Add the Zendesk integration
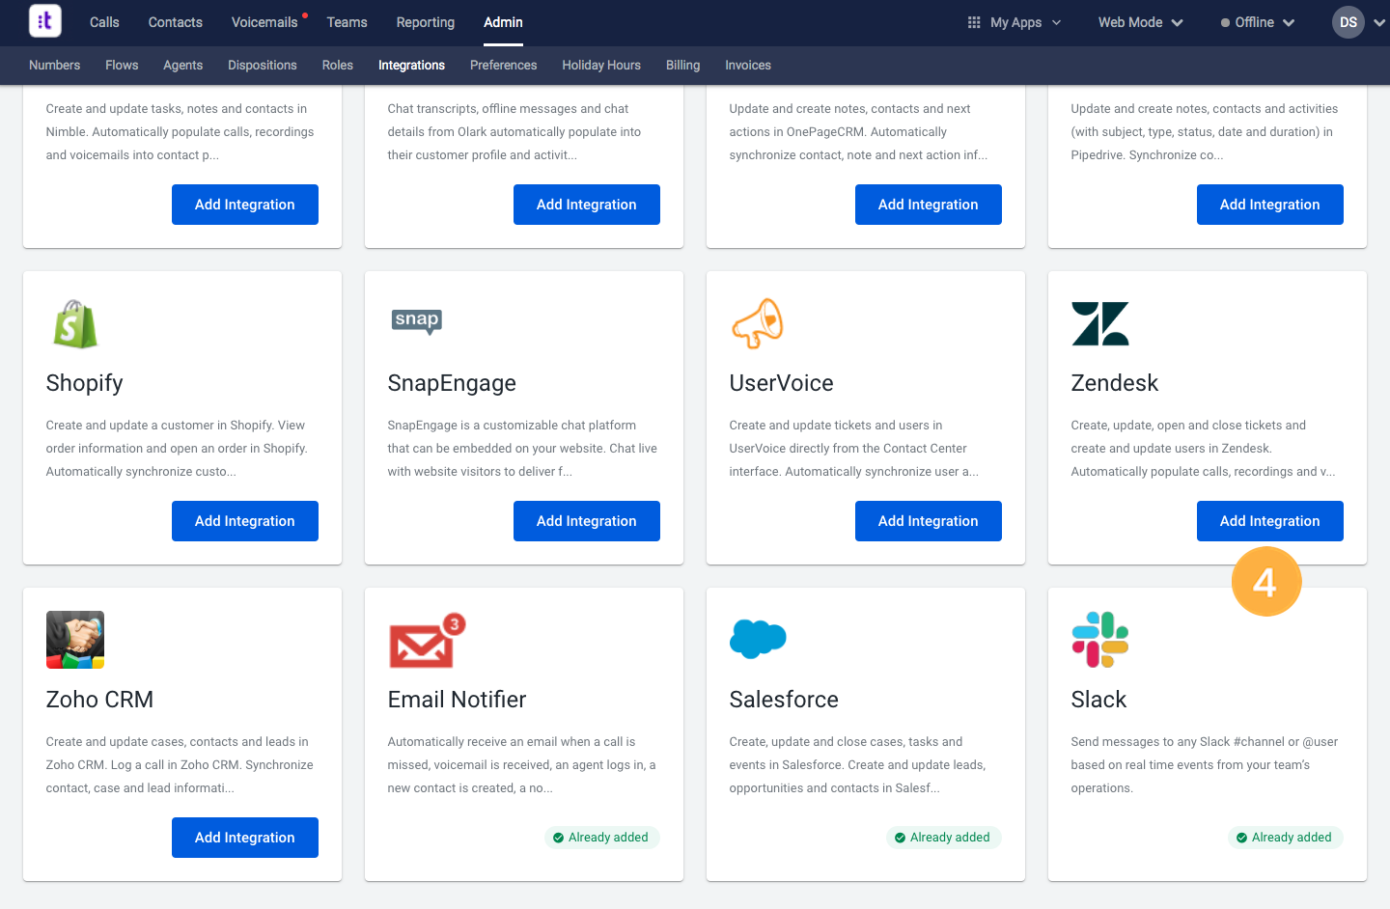The image size is (1390, 909). coord(1269,521)
